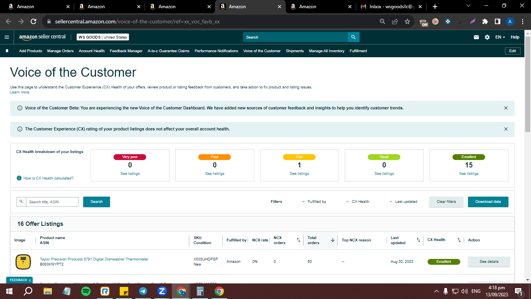Open the Chrome extensions puzzle icon
This screenshot has width=531, height=299.
[485, 22]
